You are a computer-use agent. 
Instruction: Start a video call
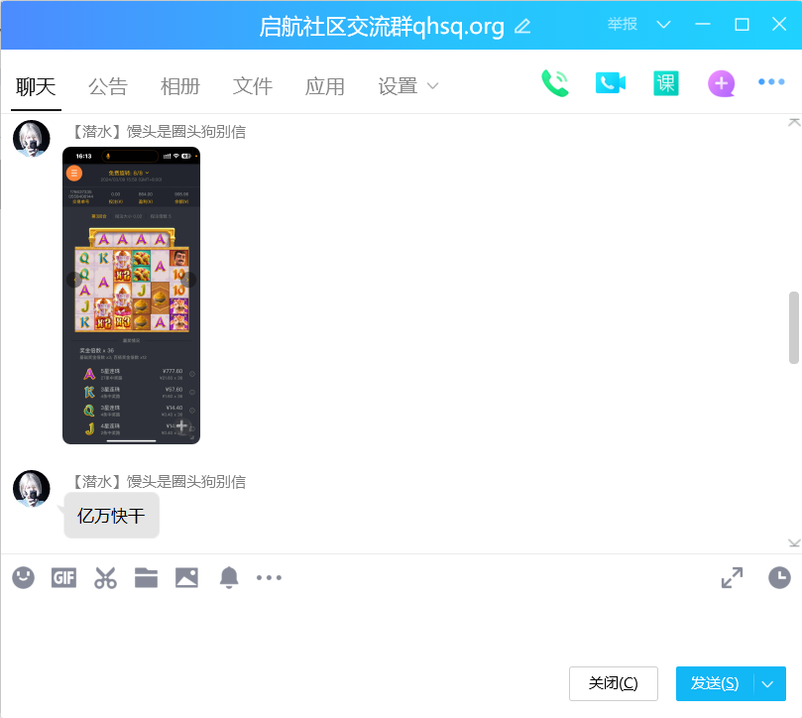[x=611, y=83]
